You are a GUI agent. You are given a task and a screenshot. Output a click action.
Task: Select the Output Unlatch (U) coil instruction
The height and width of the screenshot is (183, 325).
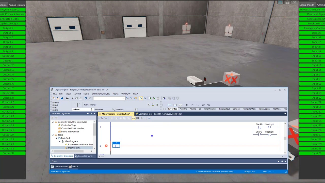203,105
